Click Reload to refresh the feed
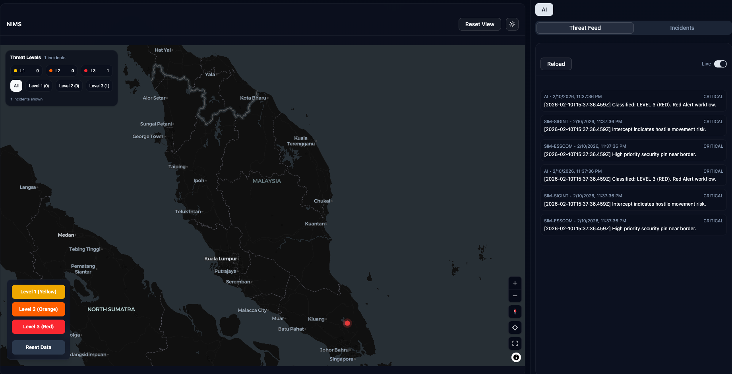Viewport: 732px width, 374px height. 556,64
